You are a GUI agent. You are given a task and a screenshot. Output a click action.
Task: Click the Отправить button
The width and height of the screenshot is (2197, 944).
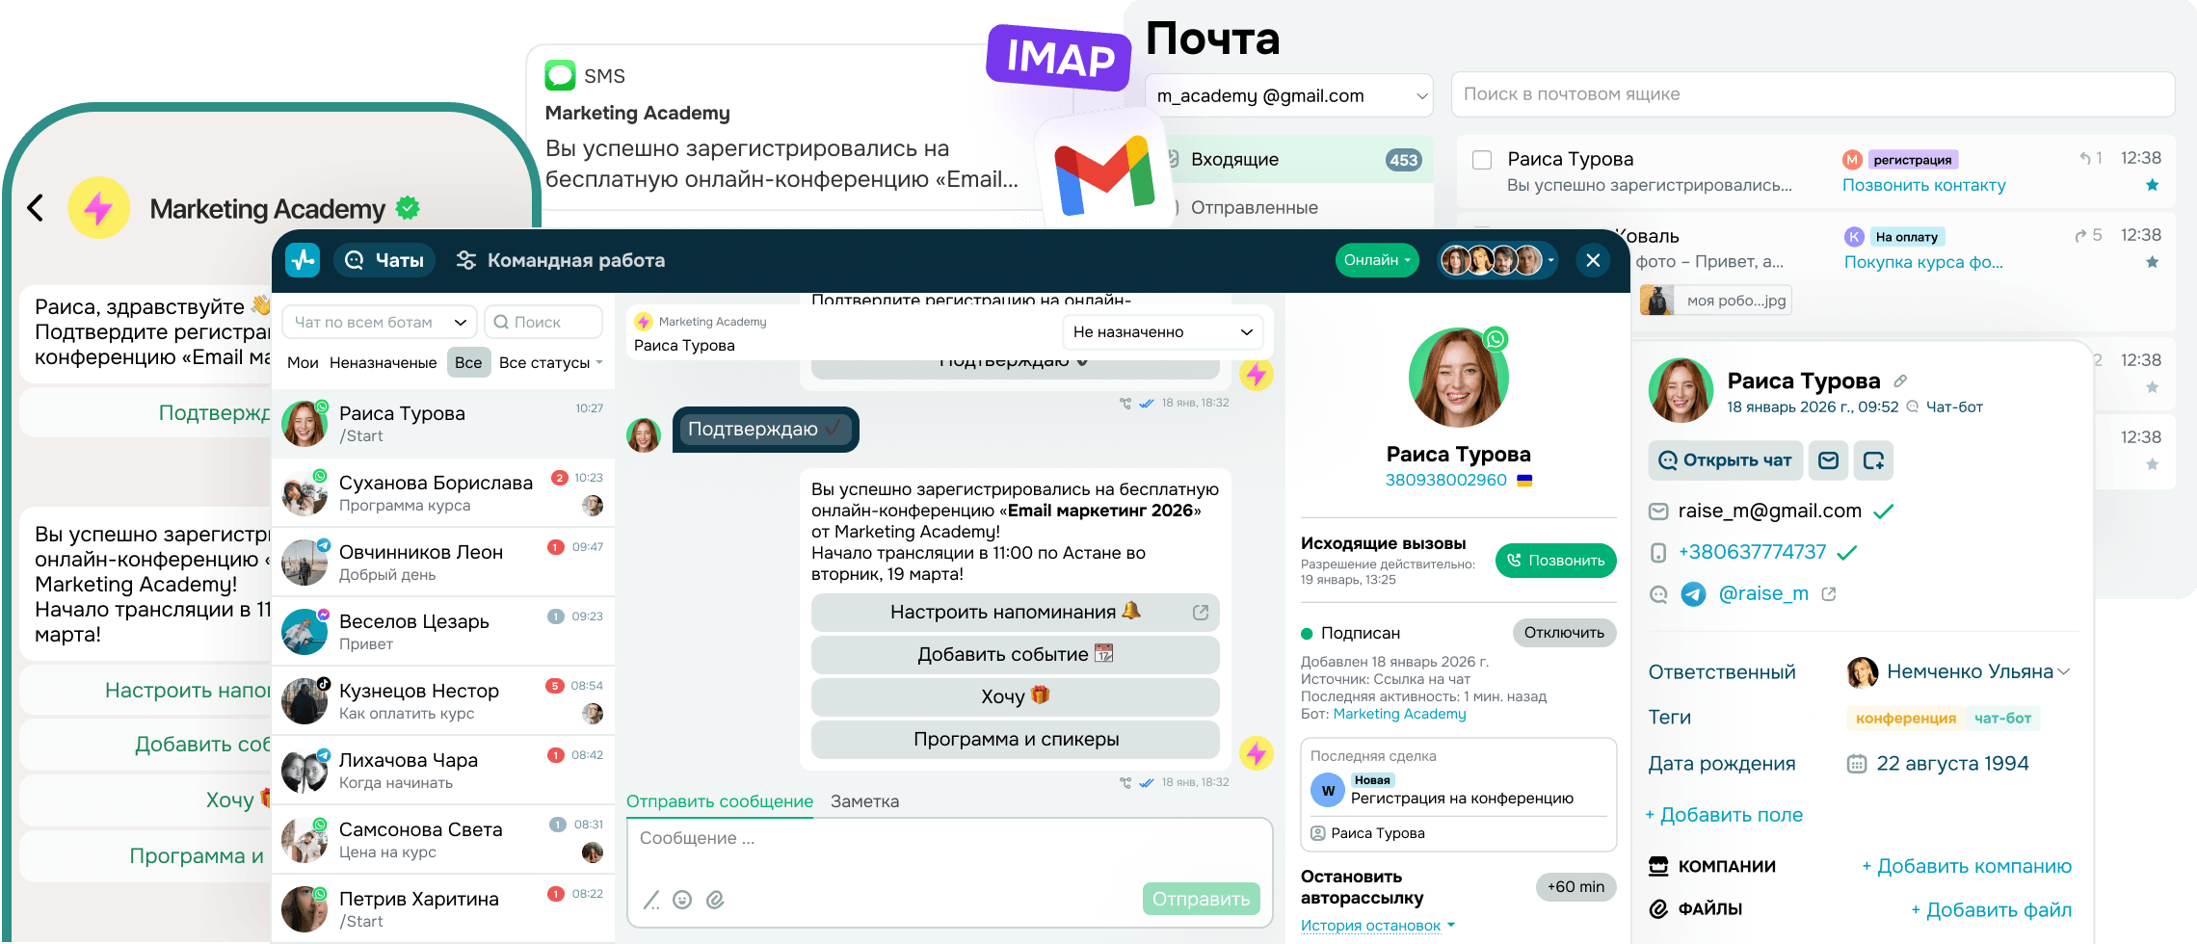[x=1201, y=899]
